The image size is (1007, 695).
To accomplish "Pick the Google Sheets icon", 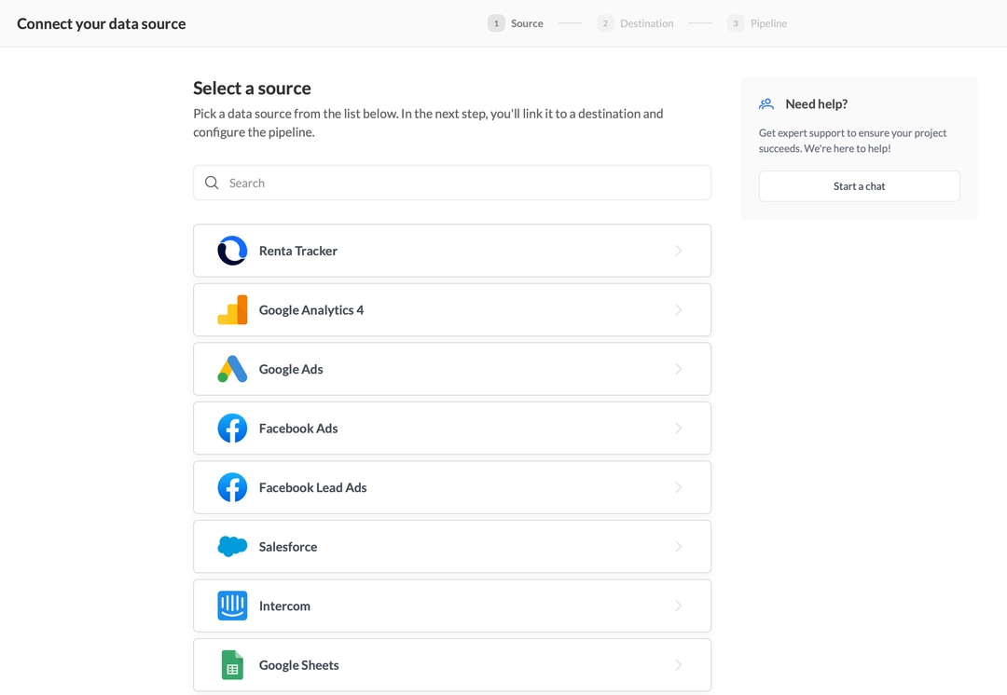I will (232, 665).
